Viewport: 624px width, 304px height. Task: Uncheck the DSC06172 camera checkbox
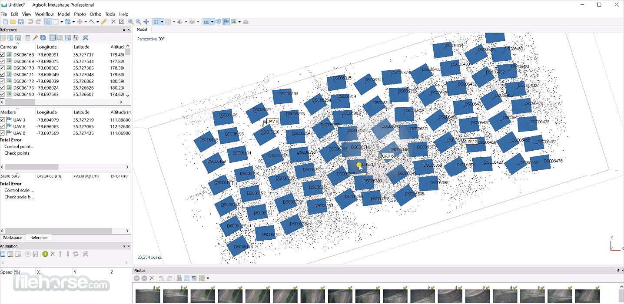pos(3,81)
